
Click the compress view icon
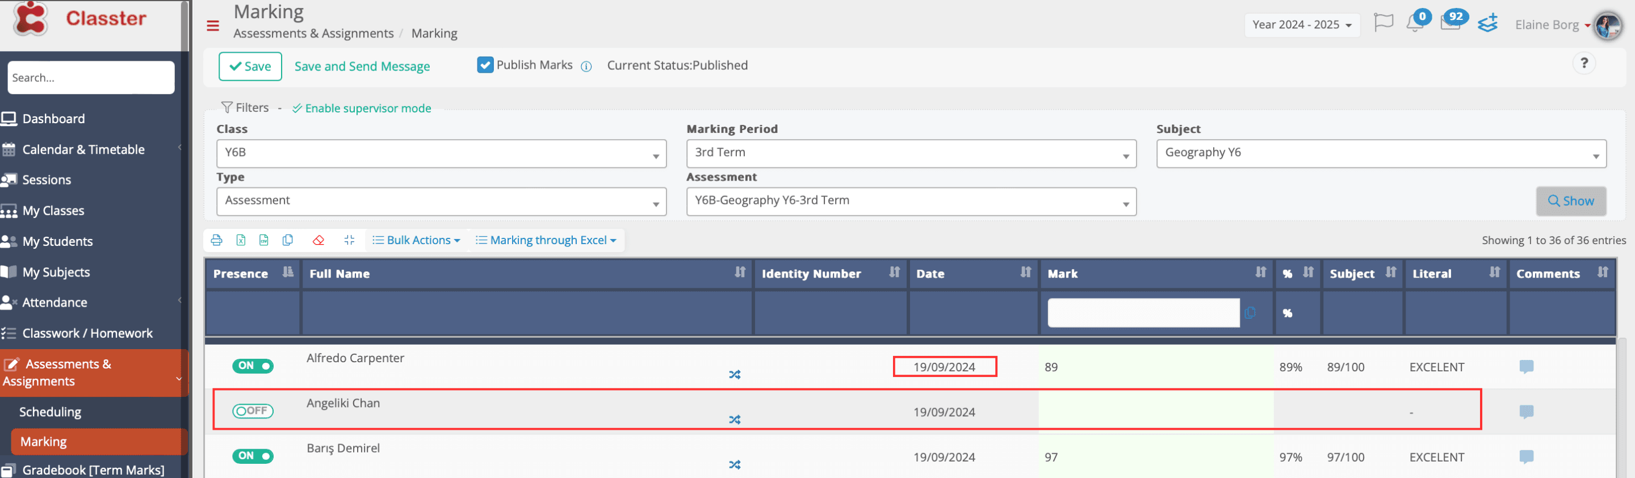(x=349, y=240)
